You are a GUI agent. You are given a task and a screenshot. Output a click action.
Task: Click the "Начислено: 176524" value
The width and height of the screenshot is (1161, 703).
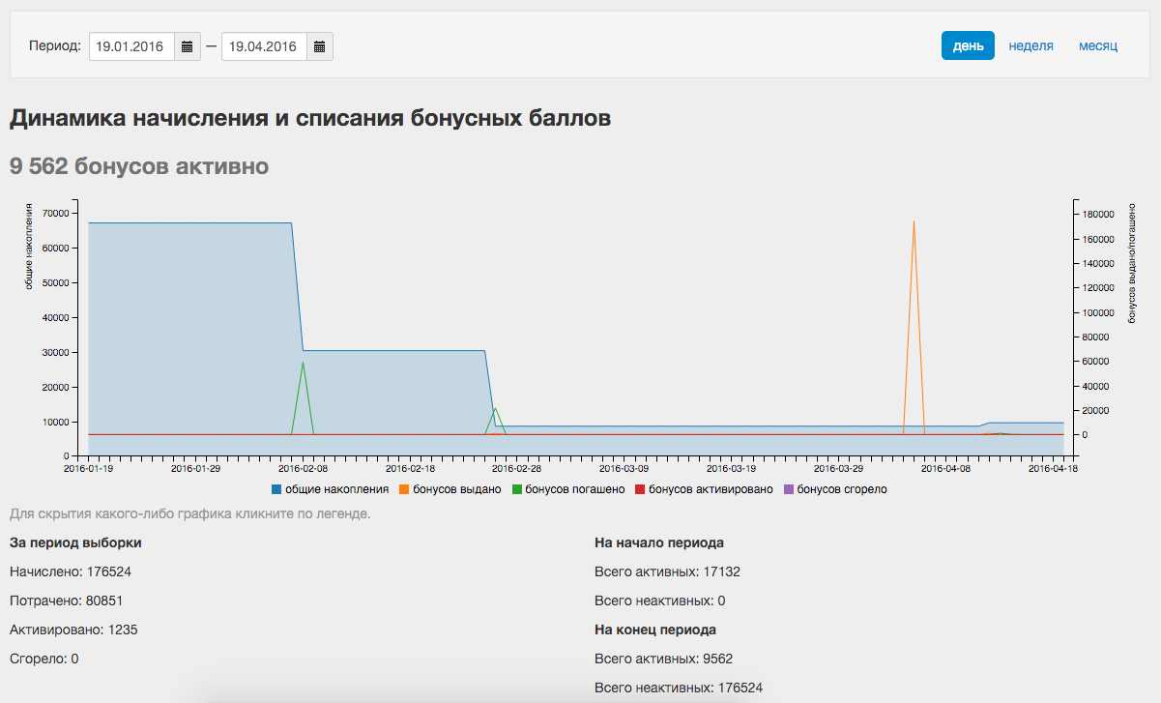coord(71,571)
